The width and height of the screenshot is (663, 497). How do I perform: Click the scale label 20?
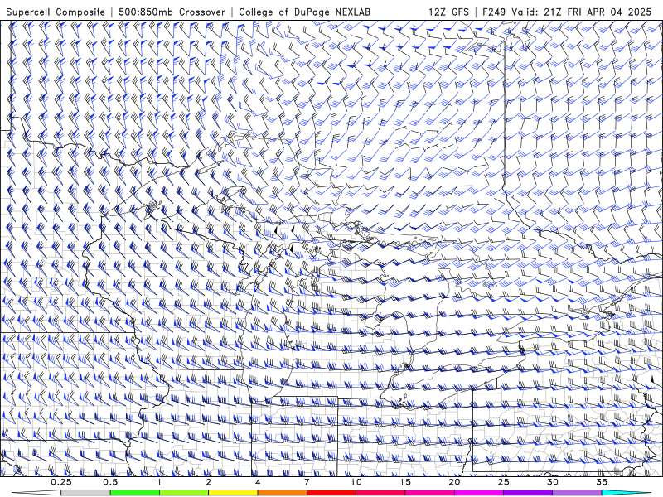pos(454,482)
